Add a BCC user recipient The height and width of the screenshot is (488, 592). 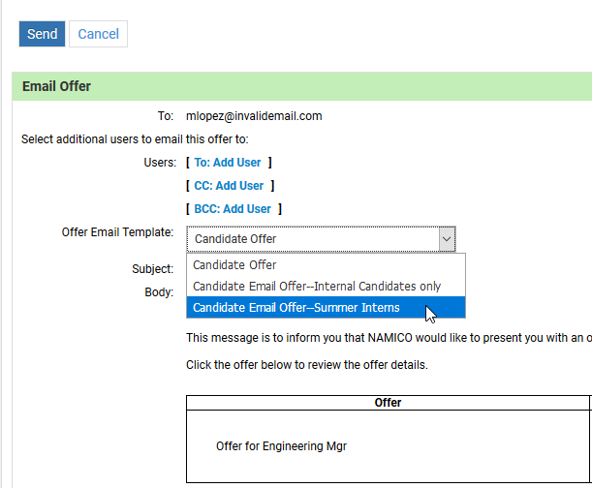tap(233, 209)
